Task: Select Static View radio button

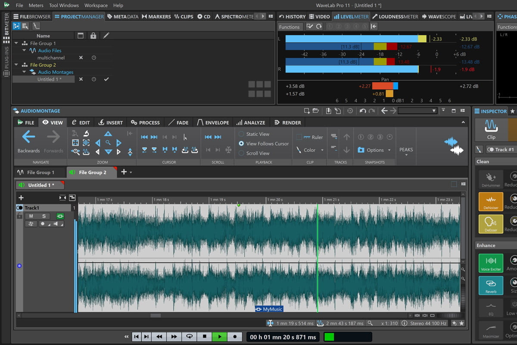Action: click(241, 134)
